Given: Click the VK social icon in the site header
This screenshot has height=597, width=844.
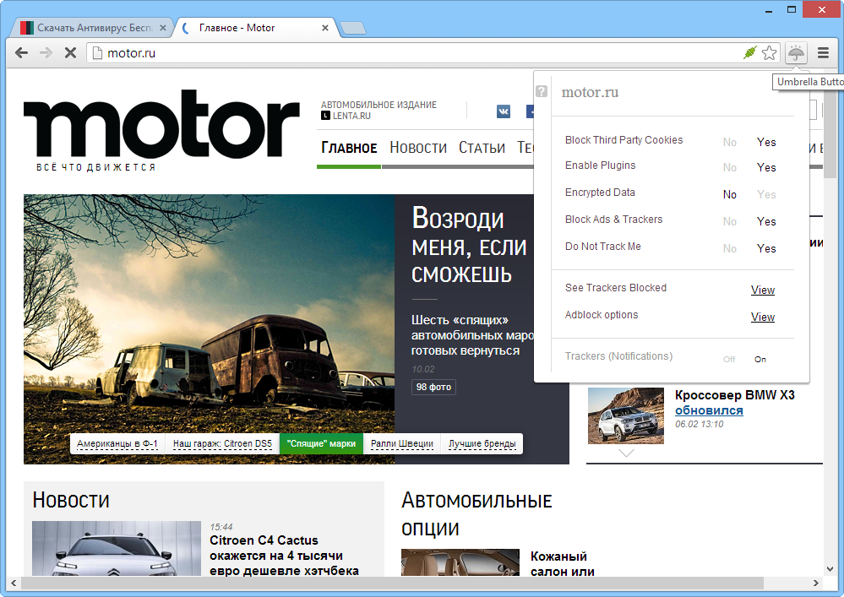Looking at the screenshot, I should tap(503, 111).
